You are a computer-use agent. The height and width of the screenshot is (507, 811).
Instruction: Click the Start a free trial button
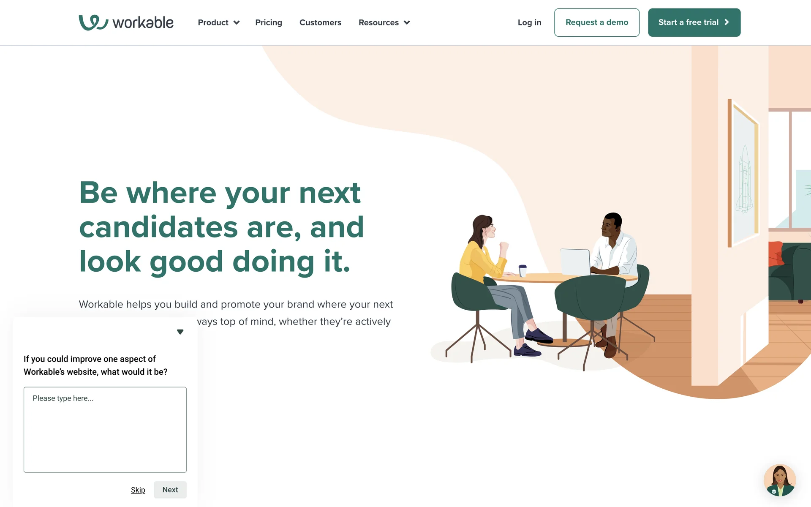coord(694,22)
